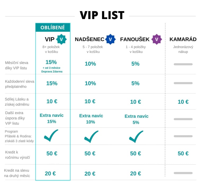Click the VIP column checkmark icon

51,135
